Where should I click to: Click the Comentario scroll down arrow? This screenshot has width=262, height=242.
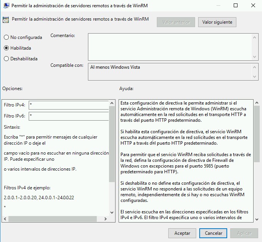click(254, 57)
